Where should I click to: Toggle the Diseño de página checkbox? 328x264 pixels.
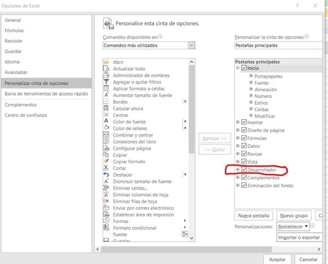pyautogui.click(x=244, y=130)
